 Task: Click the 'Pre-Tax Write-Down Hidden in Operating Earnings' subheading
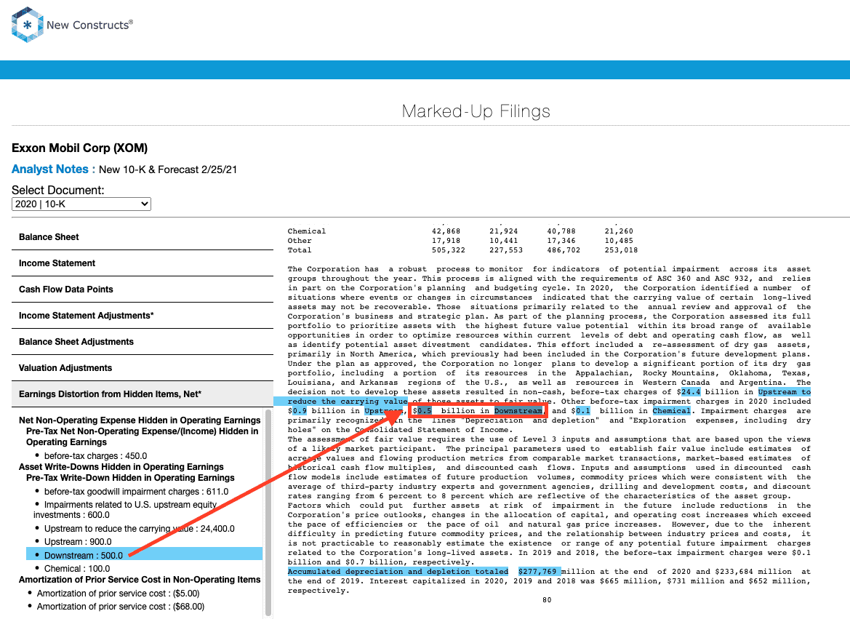130,478
